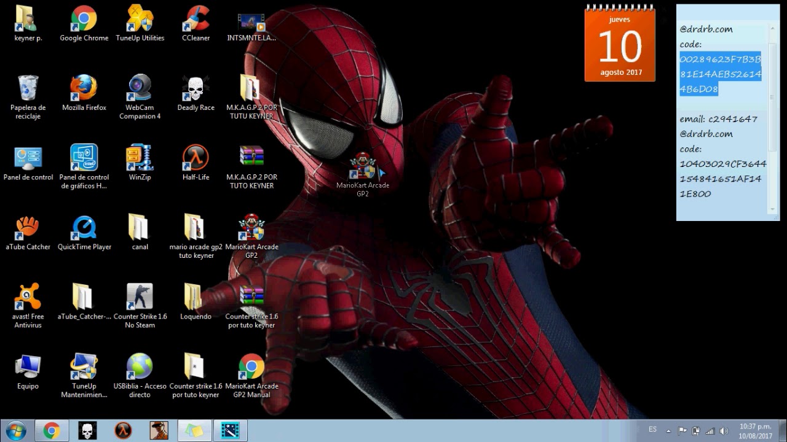Viewport: 787px width, 442px height.
Task: Click the code line 154841651AF14
Action: click(x=720, y=179)
